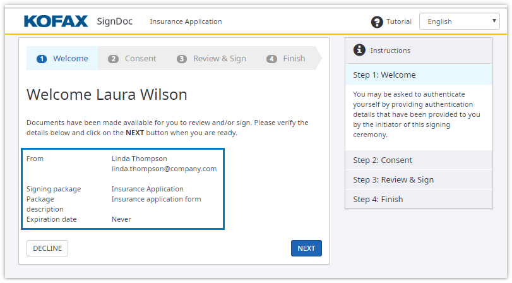512x283 pixels.
Task: Open the English language dropdown
Action: pyautogui.click(x=458, y=21)
